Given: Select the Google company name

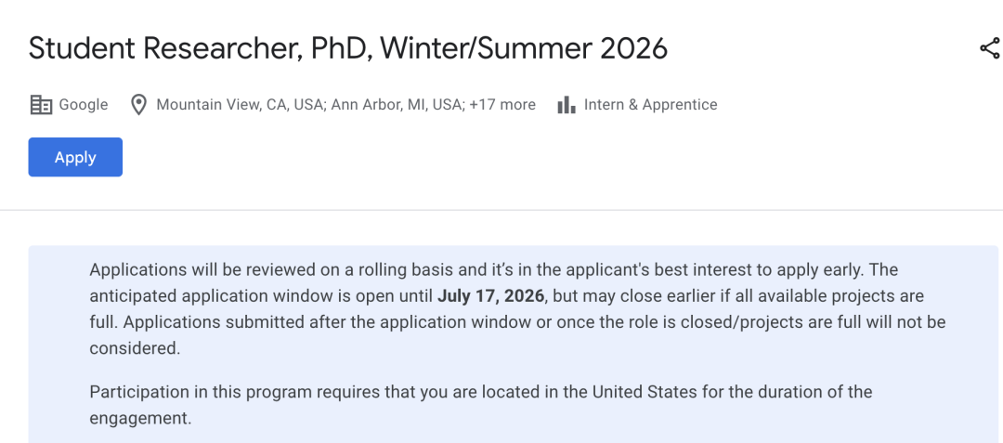Looking at the screenshot, I should [84, 105].
